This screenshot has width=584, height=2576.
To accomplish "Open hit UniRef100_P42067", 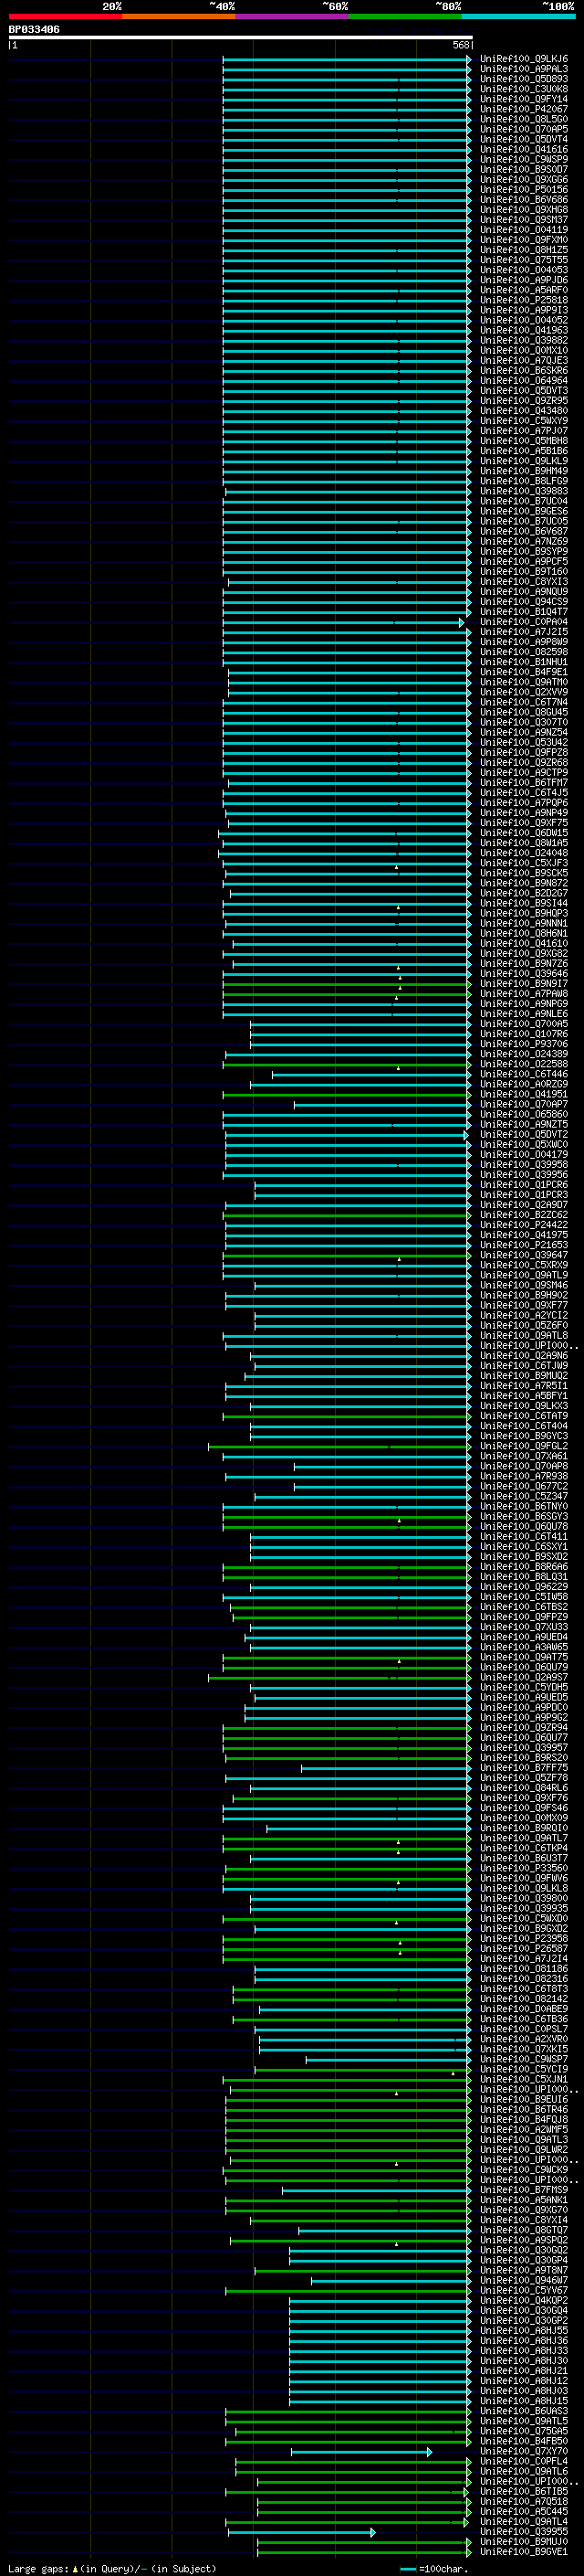I will [x=523, y=109].
